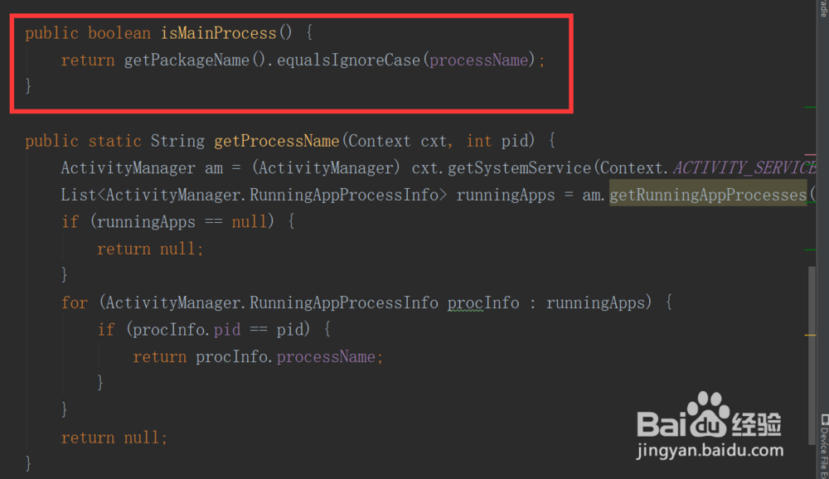Click the orange marker next to procInfo.pid line
Screen dimensions: 829x479
coord(811,334)
